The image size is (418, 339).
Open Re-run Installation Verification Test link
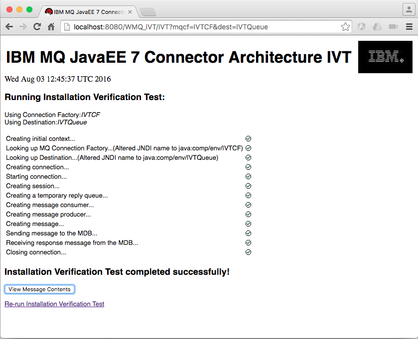point(54,304)
